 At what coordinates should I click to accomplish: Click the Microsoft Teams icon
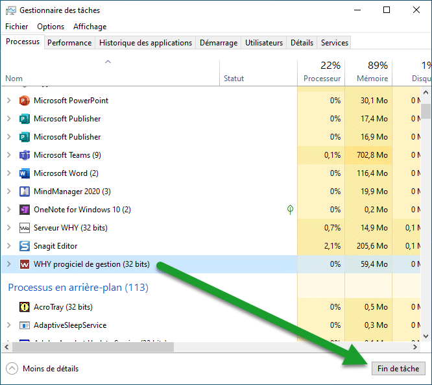click(x=24, y=155)
